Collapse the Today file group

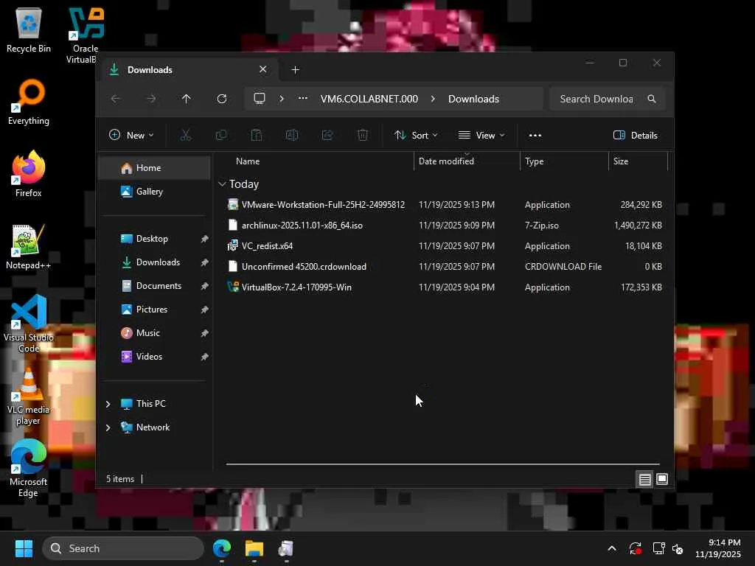[222, 184]
